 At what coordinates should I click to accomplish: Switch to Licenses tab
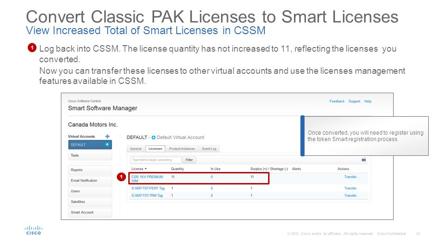click(x=156, y=149)
